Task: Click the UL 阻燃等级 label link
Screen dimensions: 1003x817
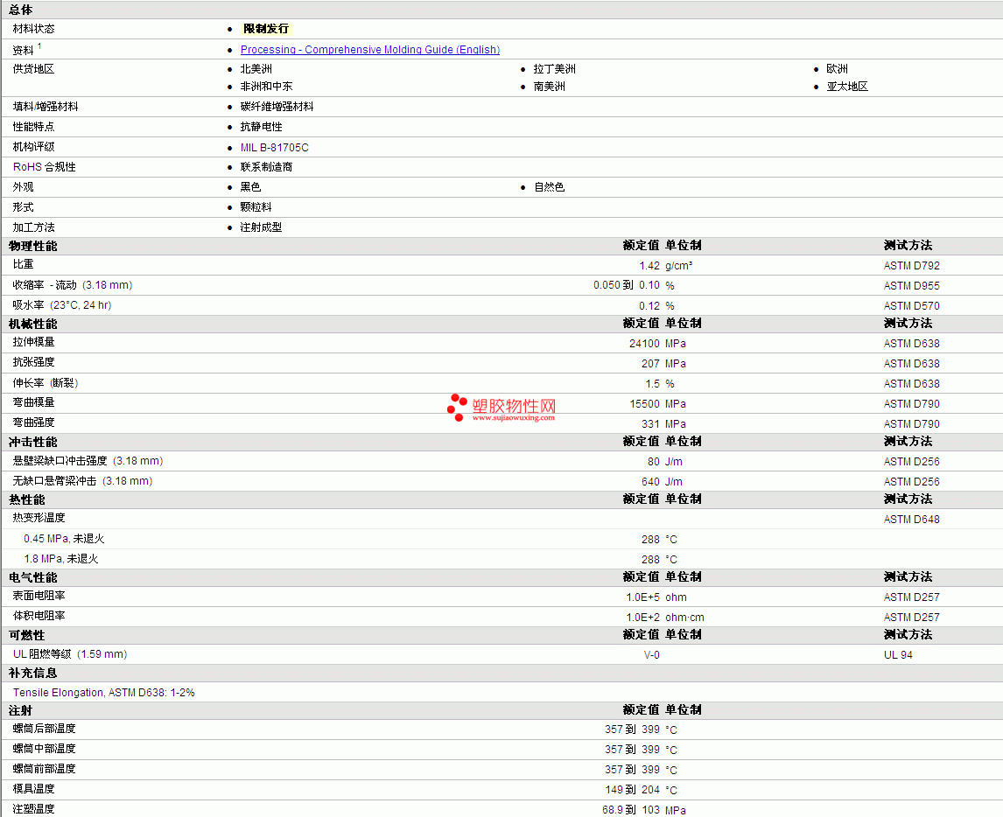Action: tap(42, 654)
